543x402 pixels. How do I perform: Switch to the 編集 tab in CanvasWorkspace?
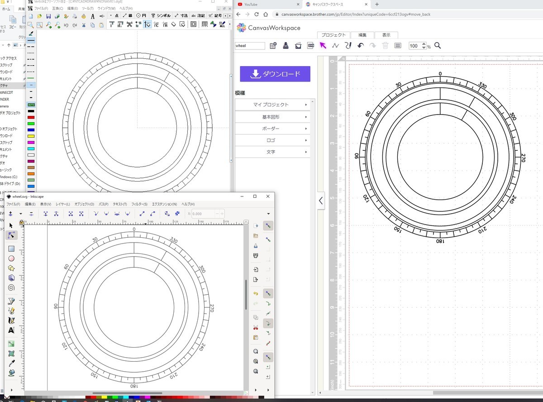pyautogui.click(x=362, y=35)
